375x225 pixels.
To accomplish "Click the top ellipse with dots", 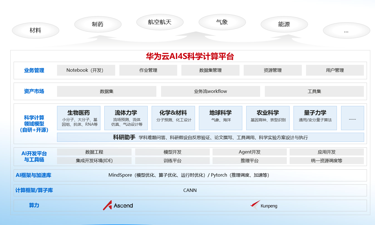I will [x=347, y=30].
